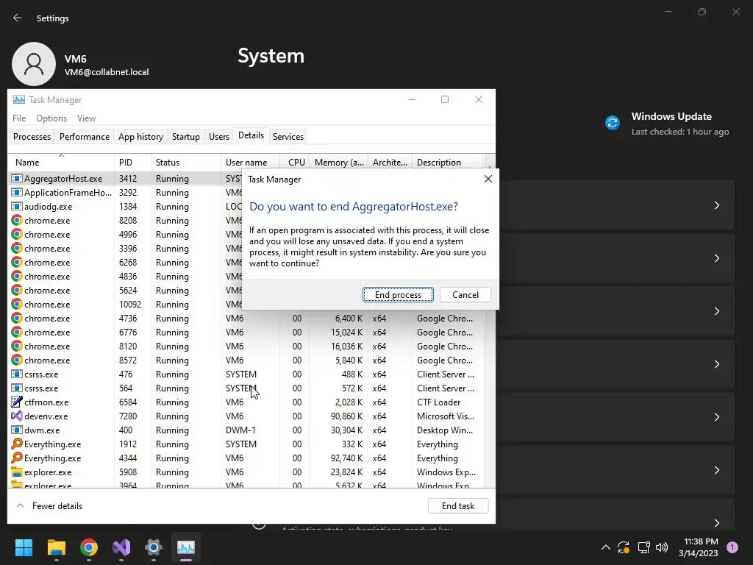Select the devenv.exe Visual Studio icon
The height and width of the screenshot is (565, 753).
click(17, 416)
